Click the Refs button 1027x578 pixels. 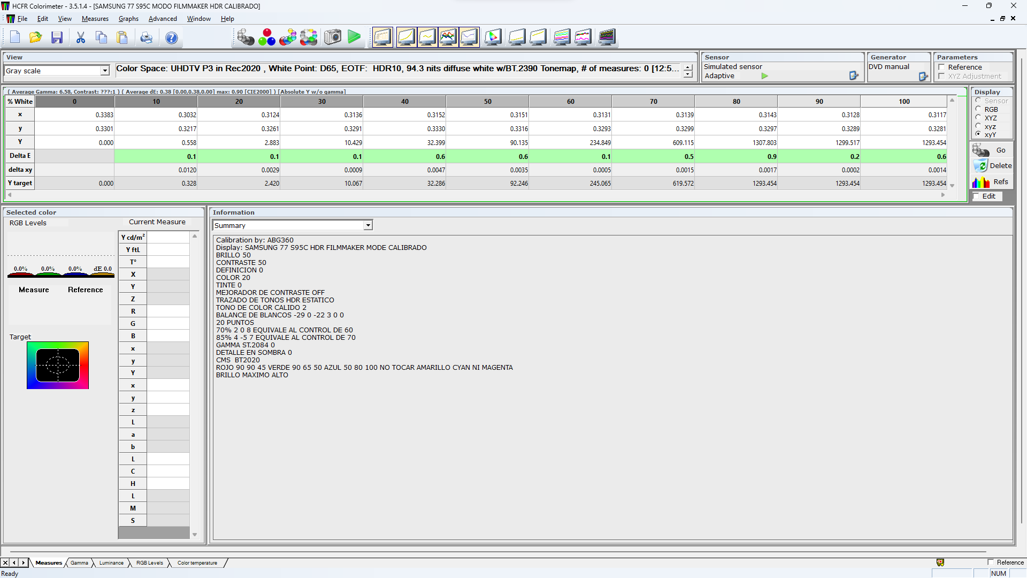pos(991,182)
